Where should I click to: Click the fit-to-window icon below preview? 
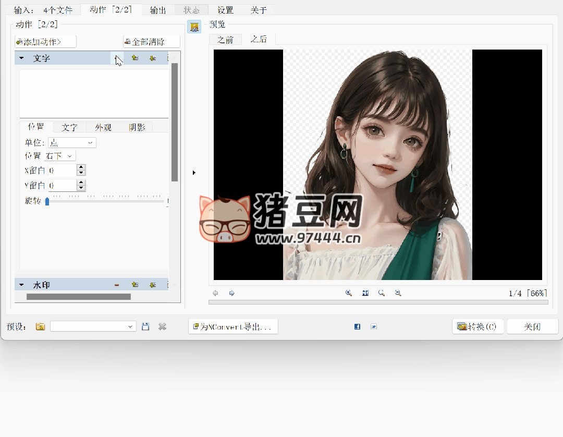pyautogui.click(x=365, y=293)
